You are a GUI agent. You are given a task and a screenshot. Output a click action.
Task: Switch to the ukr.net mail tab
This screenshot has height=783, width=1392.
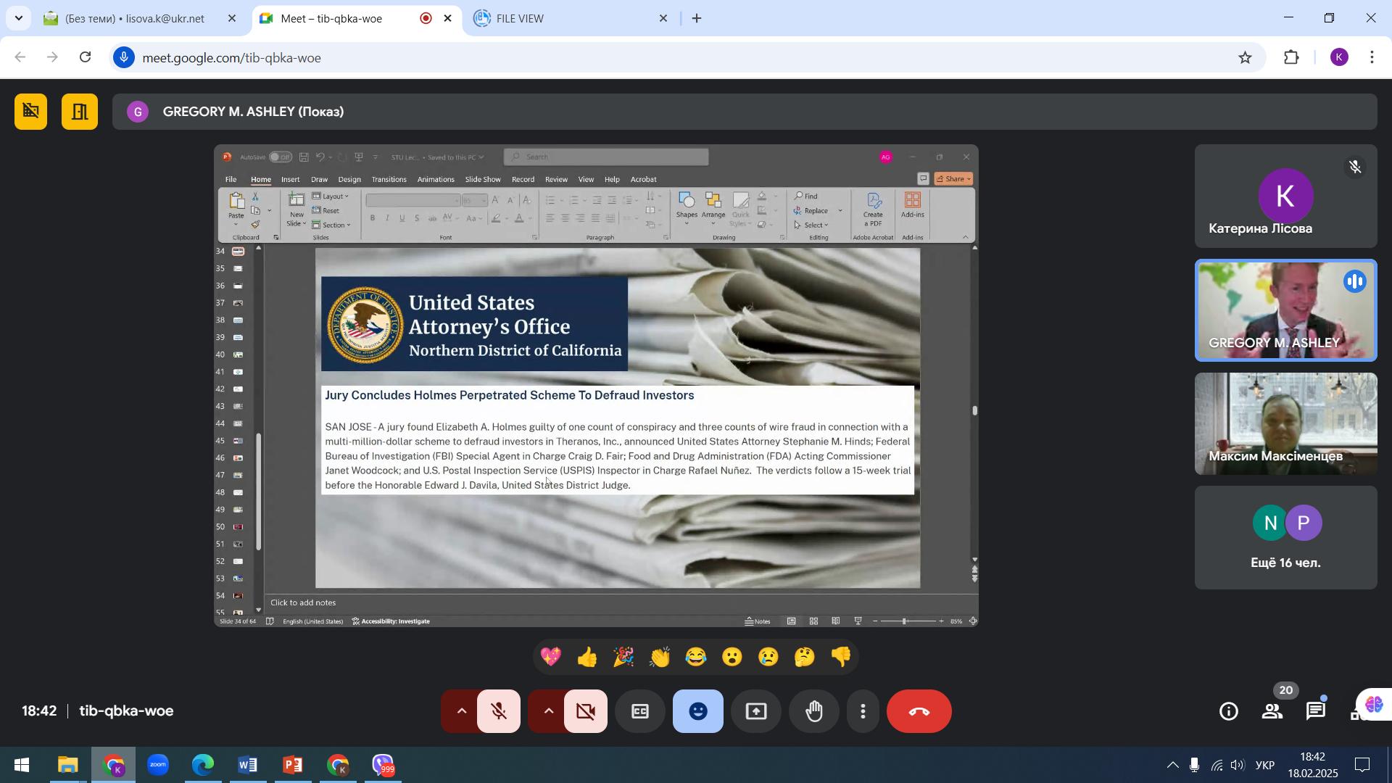pyautogui.click(x=134, y=19)
